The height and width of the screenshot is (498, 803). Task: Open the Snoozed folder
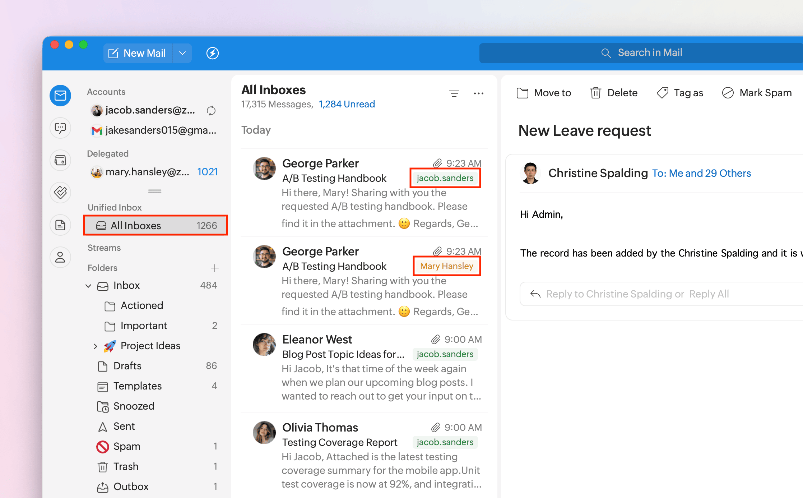click(x=134, y=406)
